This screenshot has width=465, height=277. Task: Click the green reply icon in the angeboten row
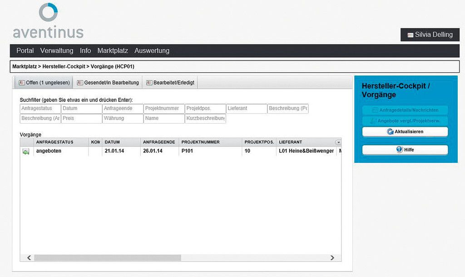pyautogui.click(x=26, y=151)
